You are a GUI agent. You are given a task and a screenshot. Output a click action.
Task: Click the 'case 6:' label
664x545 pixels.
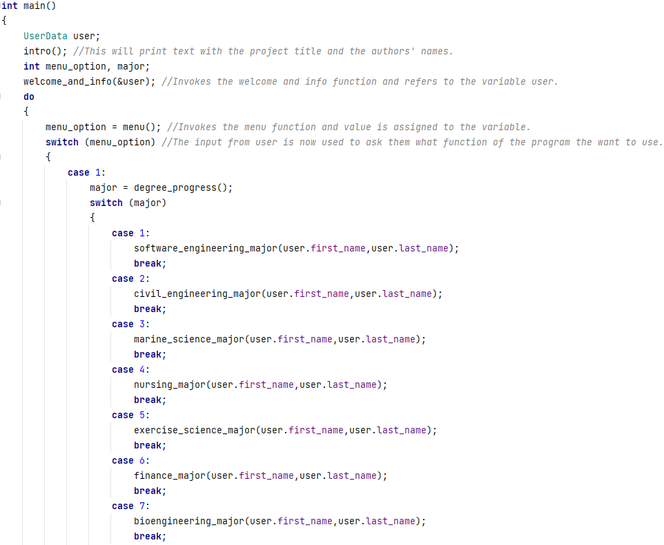click(x=131, y=461)
